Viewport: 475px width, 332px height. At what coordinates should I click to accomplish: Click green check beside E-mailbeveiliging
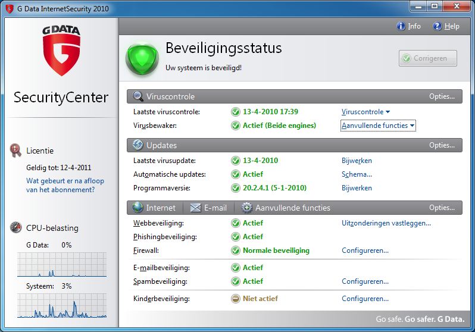[235, 268]
